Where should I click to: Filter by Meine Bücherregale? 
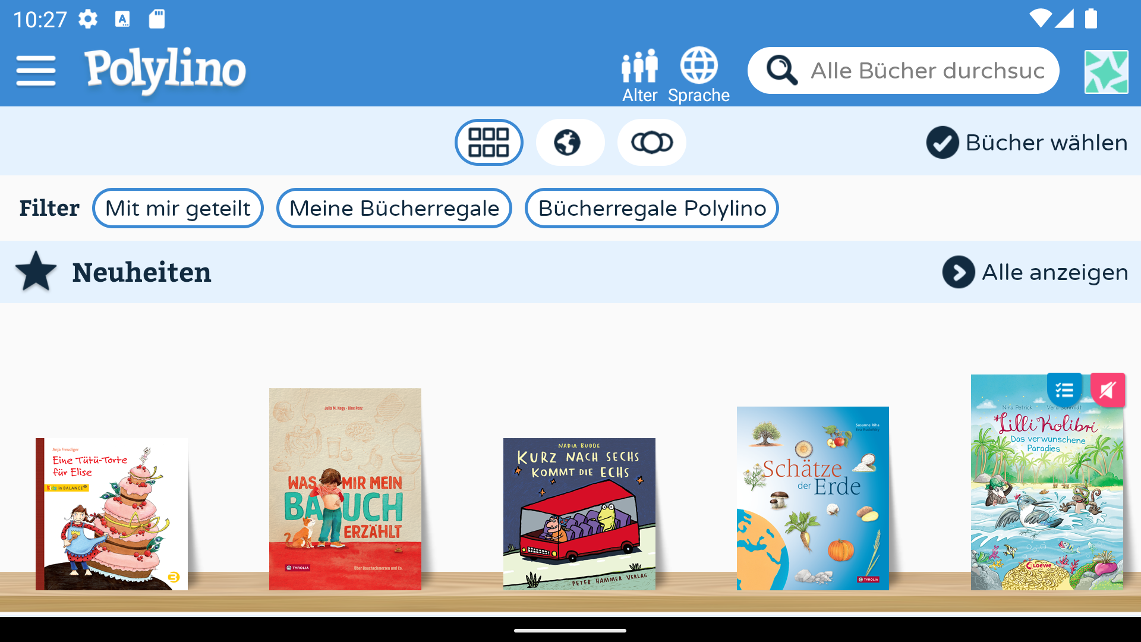pyautogui.click(x=394, y=208)
